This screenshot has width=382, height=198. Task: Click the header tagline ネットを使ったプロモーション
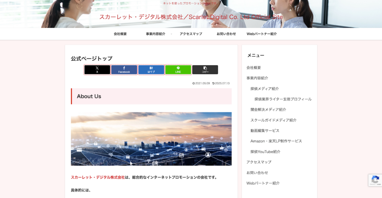pyautogui.click(x=191, y=3)
